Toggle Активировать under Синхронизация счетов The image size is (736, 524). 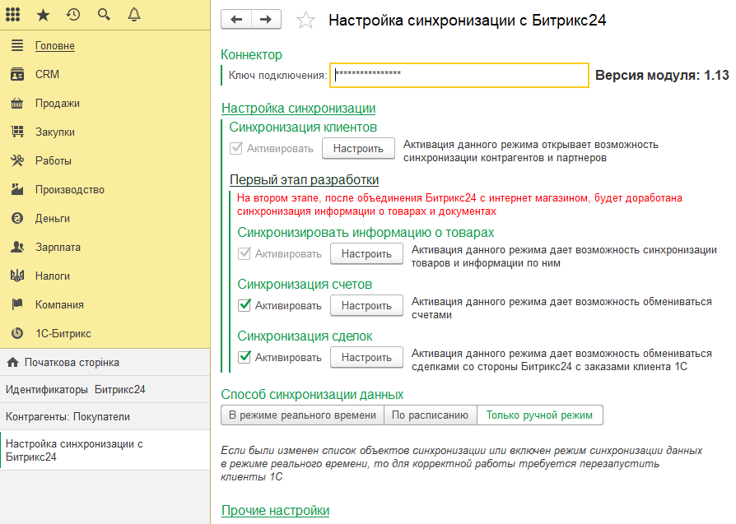pos(244,305)
